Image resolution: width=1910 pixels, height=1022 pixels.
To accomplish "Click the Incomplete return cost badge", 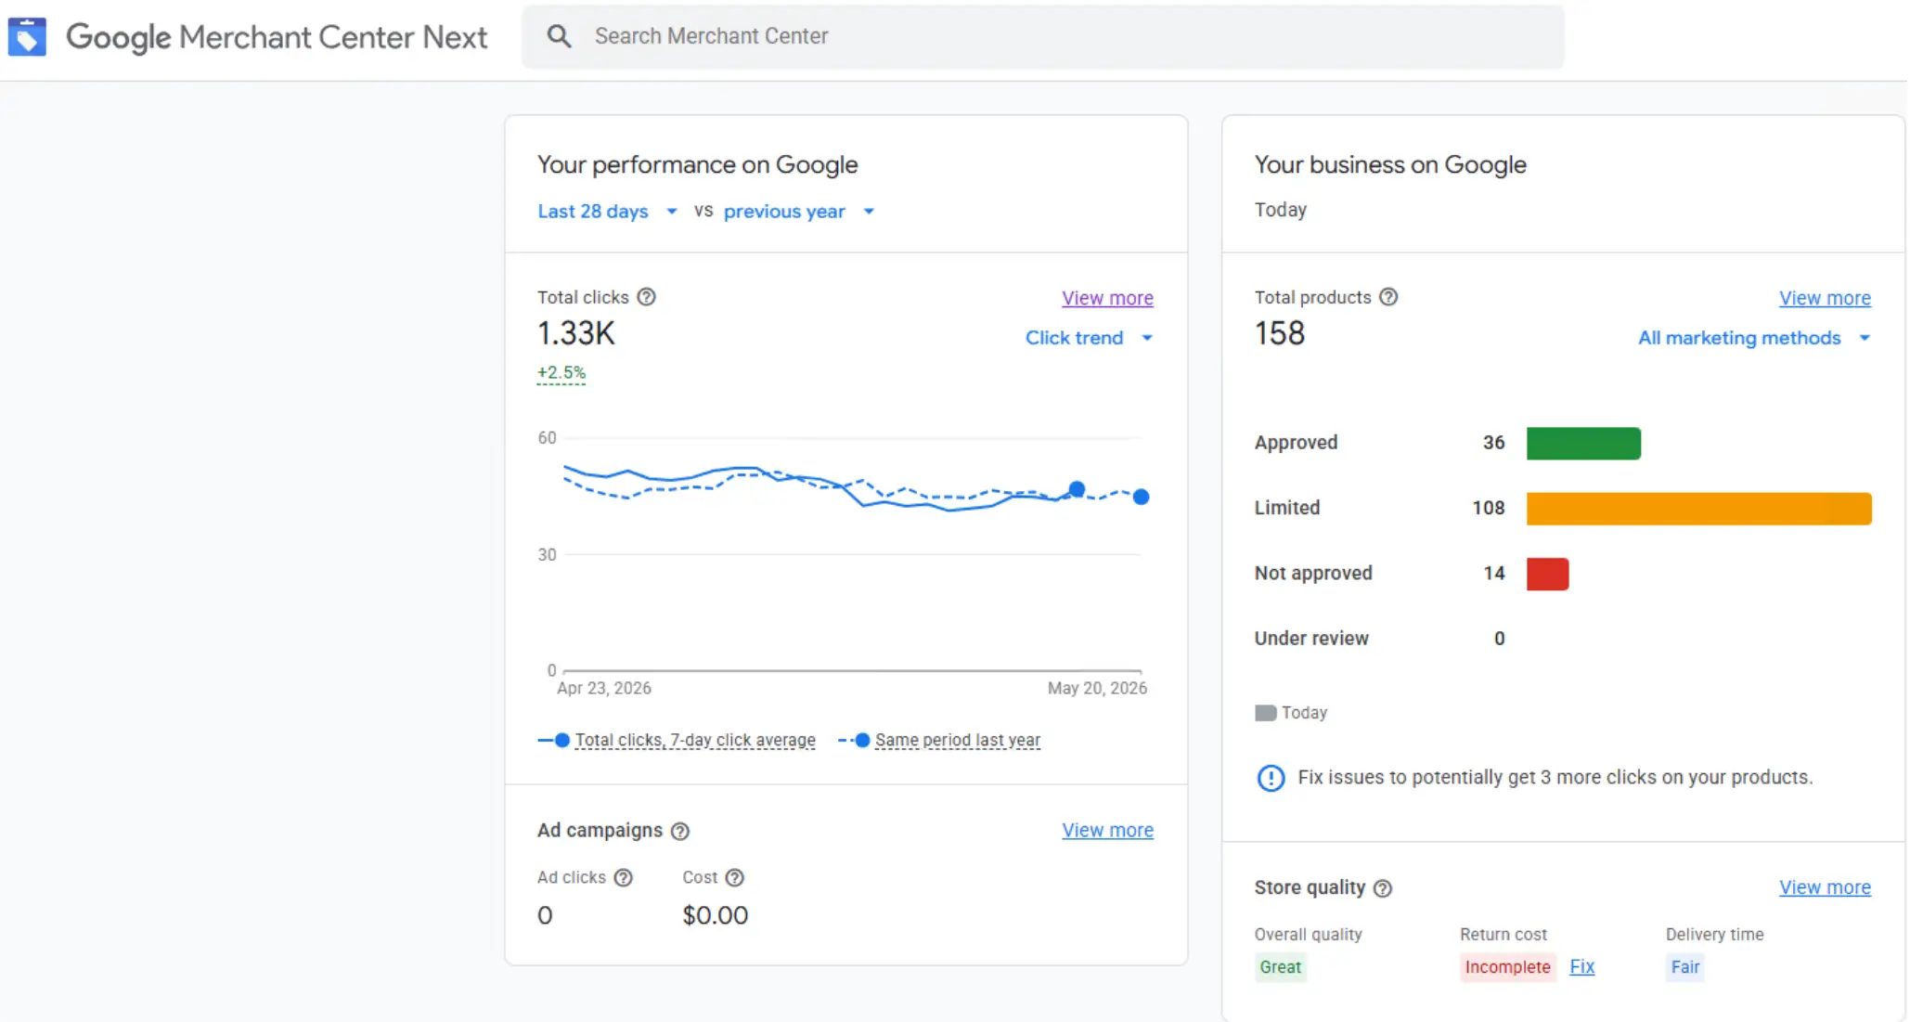I will click(1507, 967).
